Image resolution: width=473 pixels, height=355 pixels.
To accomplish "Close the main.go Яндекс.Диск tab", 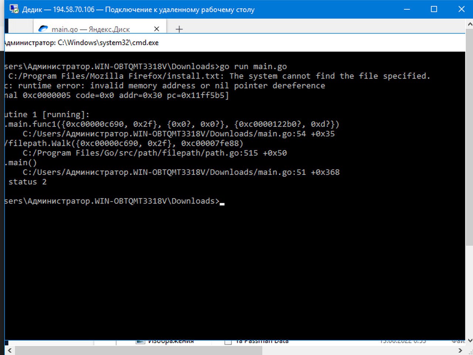I will pyautogui.click(x=157, y=29).
